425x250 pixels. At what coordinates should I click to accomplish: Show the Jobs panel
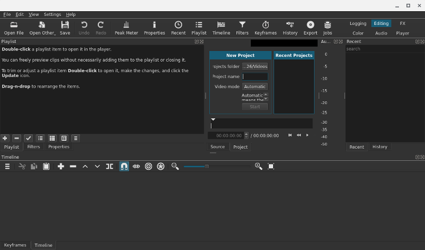(x=327, y=28)
